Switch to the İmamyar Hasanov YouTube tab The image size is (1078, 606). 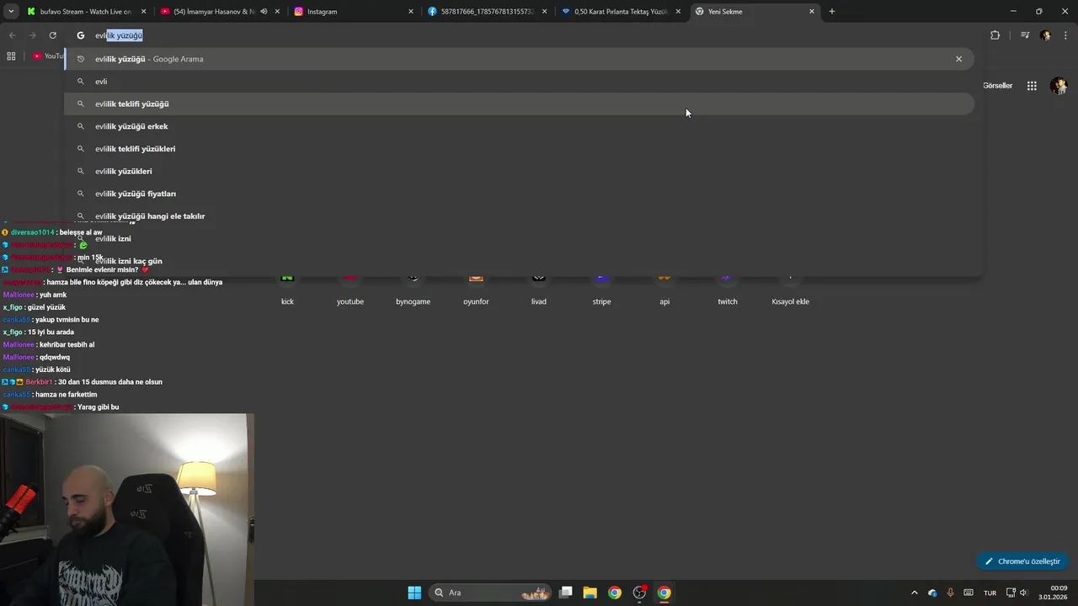(x=220, y=12)
